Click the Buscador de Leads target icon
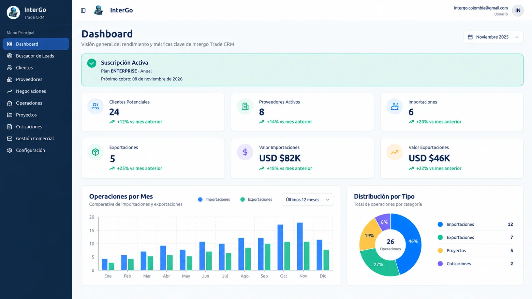This screenshot has width=532, height=299. (10, 56)
